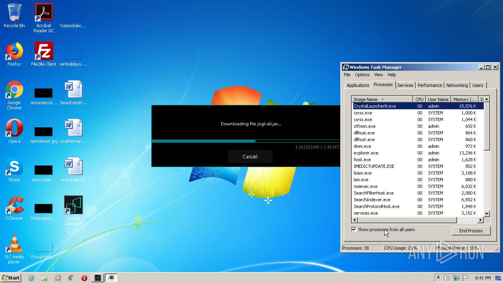Open Opera browser desktop icon
This screenshot has width=503, height=283.
[x=14, y=131]
